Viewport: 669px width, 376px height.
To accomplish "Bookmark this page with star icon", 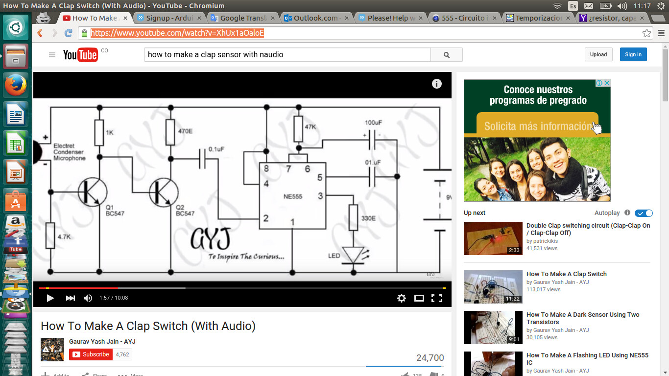I will 646,33.
